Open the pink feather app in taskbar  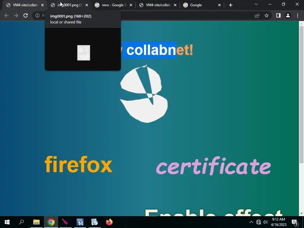65,222
